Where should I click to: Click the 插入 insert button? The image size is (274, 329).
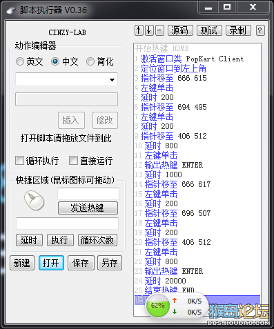(71, 120)
